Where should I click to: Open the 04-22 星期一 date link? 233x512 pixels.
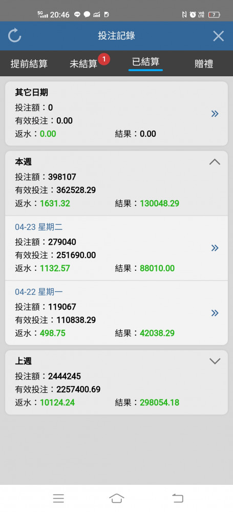point(39,292)
